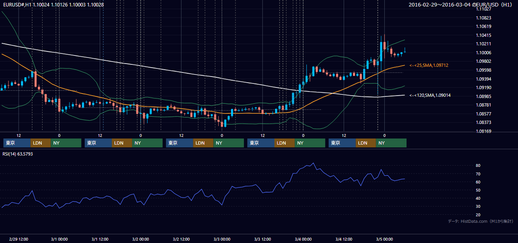Viewport: 518px width, 243px height.
Task: Click the <-<120,SMA,1.09014 label
Action: click(x=430, y=95)
